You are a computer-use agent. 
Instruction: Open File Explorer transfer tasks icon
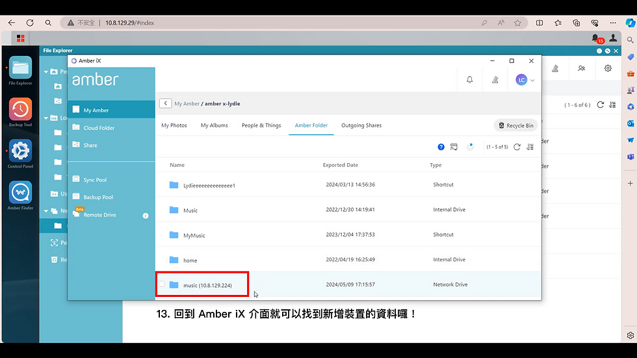click(555, 68)
